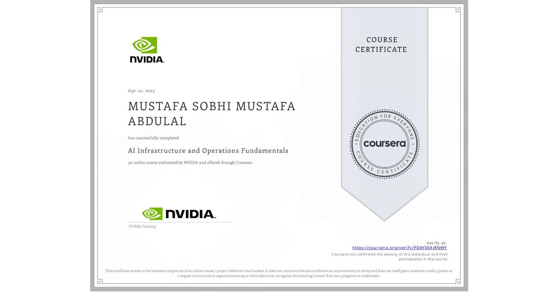The image size is (559, 292).
Task: Click the 'Coursera has confirmed the identity' note
Action: tap(390, 257)
